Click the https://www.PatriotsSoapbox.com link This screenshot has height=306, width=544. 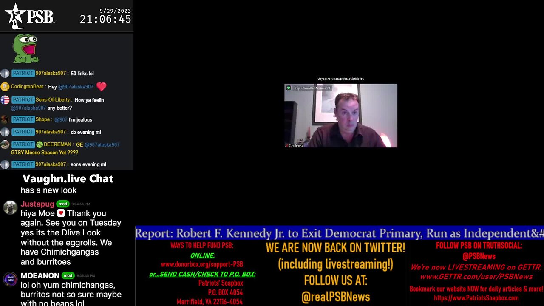(476, 298)
